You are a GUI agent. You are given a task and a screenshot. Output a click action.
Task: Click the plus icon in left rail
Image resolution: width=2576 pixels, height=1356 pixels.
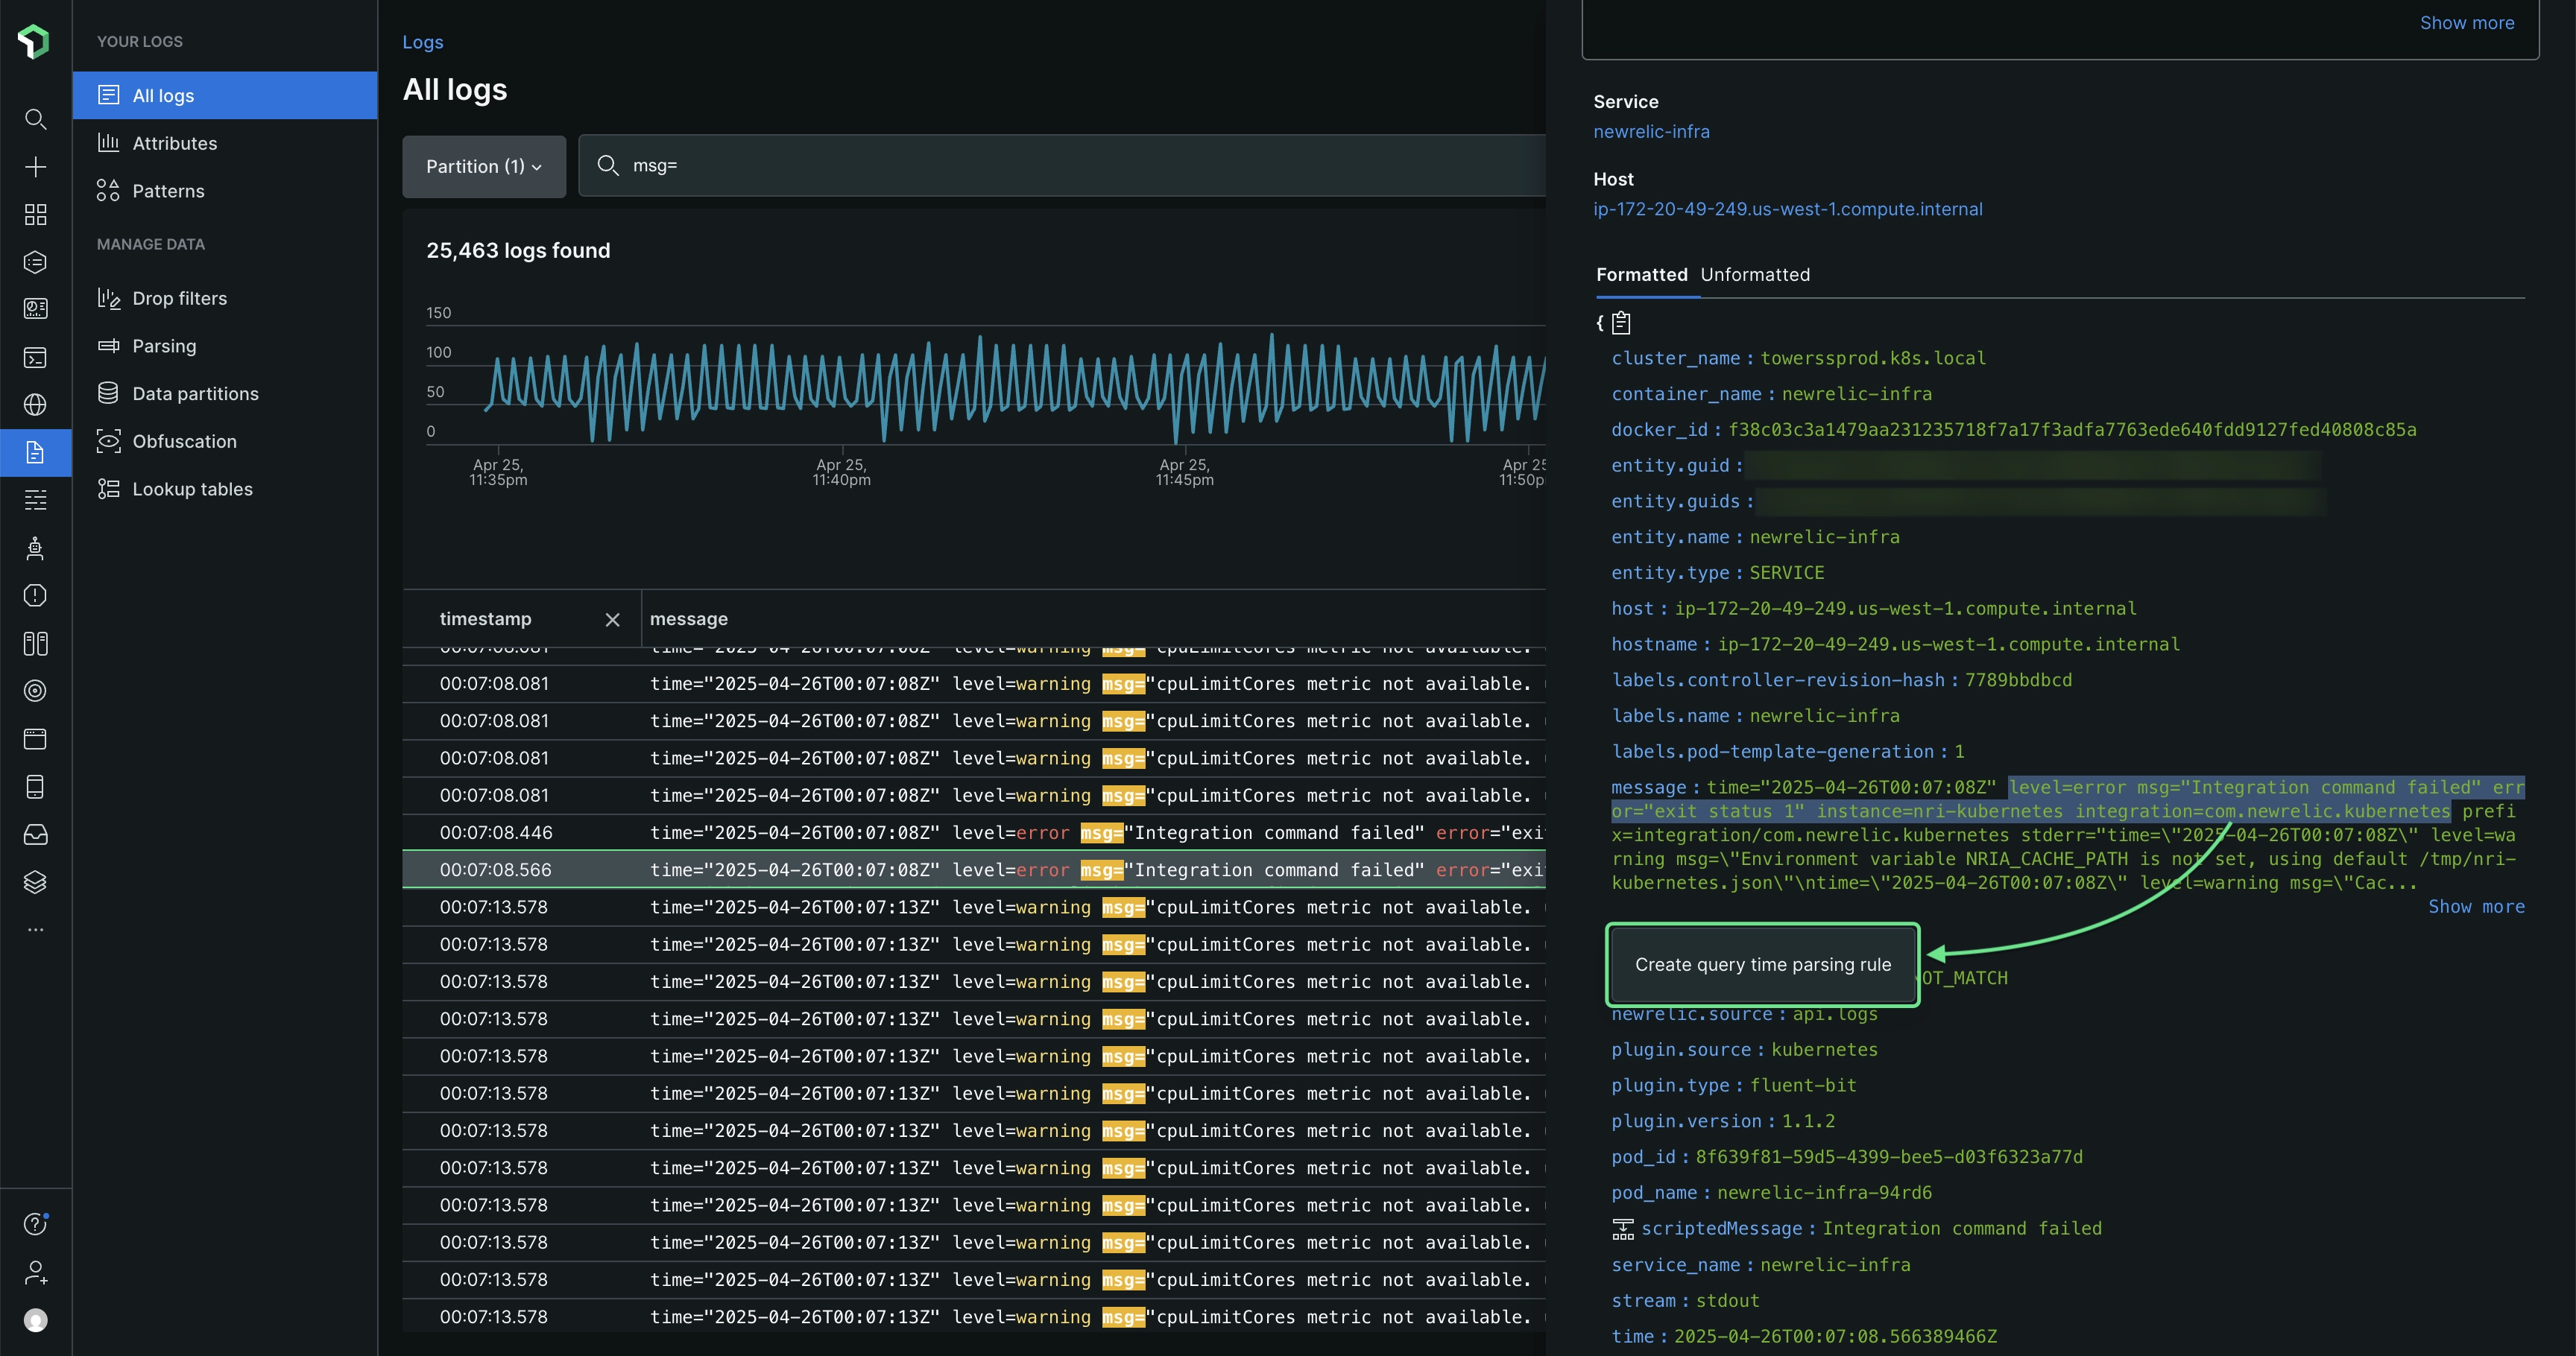tap(35, 167)
